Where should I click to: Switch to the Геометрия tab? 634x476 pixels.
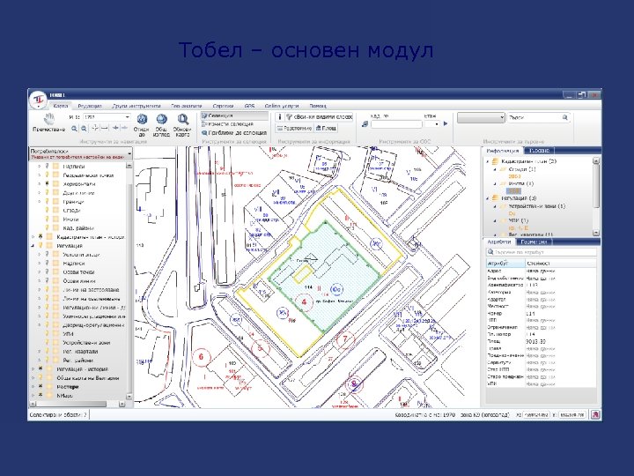534,242
